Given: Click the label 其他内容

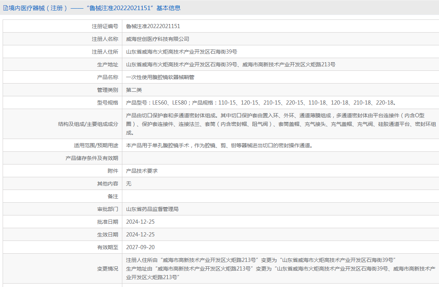Looking at the screenshot, I should pos(108,184).
